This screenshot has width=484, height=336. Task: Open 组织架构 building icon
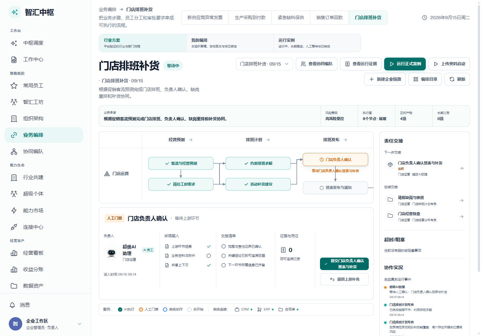pyautogui.click(x=14, y=119)
